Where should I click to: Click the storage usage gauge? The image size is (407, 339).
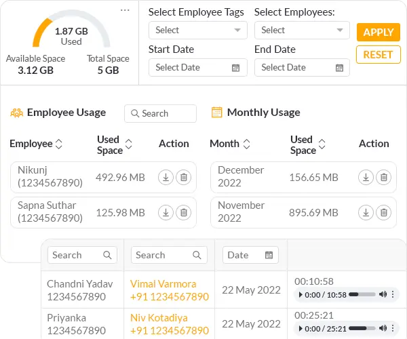(x=71, y=28)
